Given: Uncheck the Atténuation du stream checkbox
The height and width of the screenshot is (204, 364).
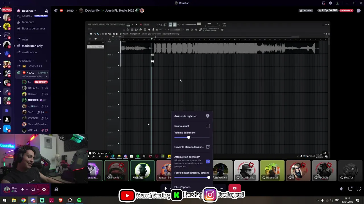Looking at the screenshot, I should pyautogui.click(x=208, y=161).
